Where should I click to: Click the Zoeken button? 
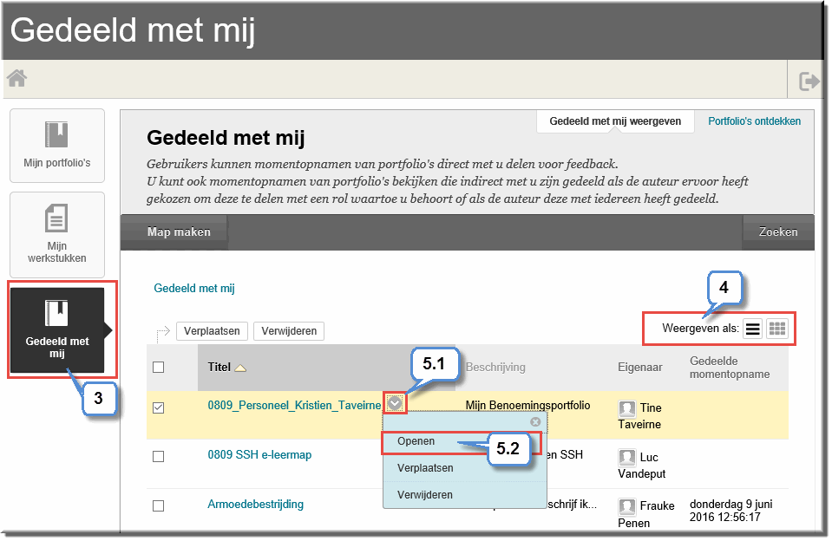(x=778, y=231)
